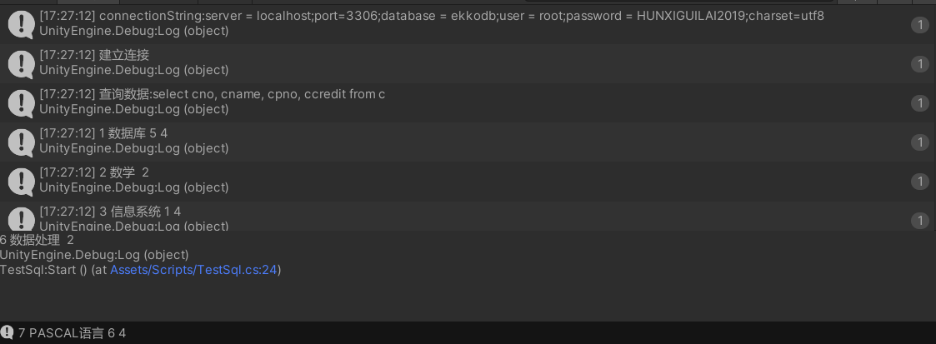This screenshot has height=344, width=936.
Task: Click the count badge on 建立连接 entry
Action: click(919, 64)
